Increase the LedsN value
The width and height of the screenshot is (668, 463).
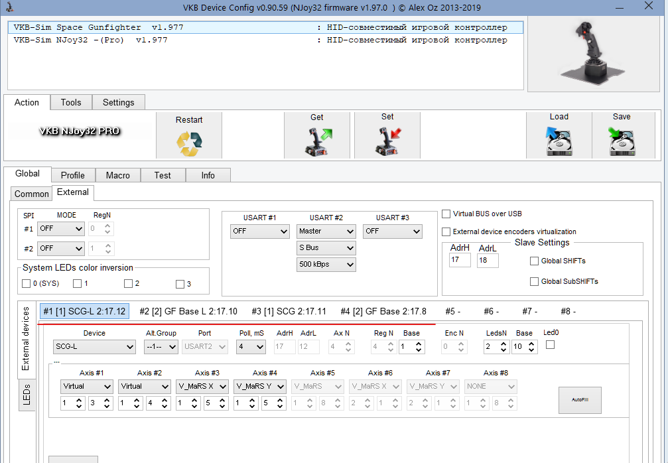coord(503,344)
